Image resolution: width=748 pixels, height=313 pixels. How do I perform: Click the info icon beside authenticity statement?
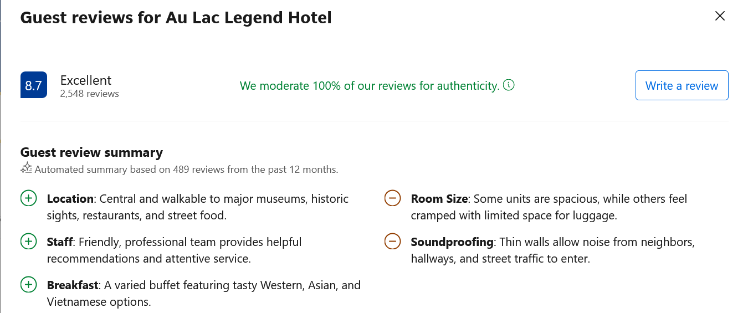[x=509, y=85]
